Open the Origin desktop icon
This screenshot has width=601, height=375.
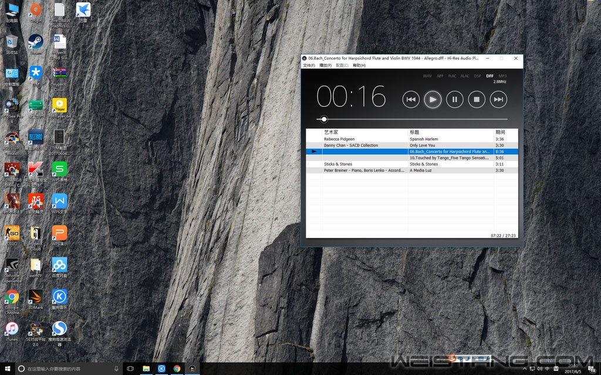pos(36,13)
